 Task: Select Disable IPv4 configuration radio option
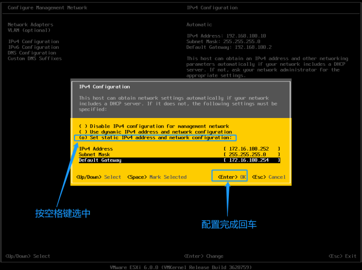tap(154, 126)
